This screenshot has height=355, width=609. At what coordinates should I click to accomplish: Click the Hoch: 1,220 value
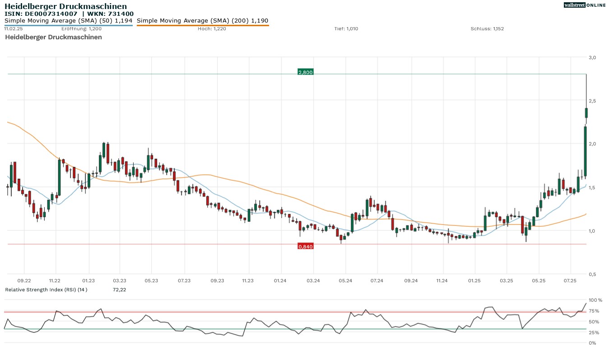pos(212,28)
